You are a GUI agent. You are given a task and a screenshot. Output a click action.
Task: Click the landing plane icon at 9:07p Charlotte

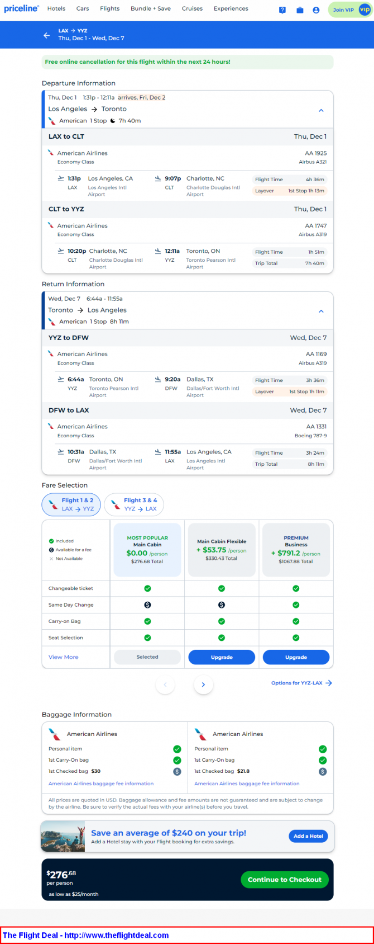pos(158,178)
